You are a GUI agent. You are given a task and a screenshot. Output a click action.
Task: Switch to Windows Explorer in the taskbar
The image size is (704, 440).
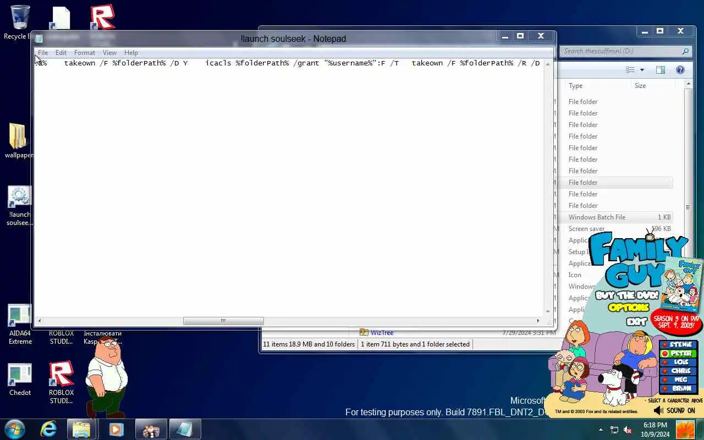coord(81,429)
